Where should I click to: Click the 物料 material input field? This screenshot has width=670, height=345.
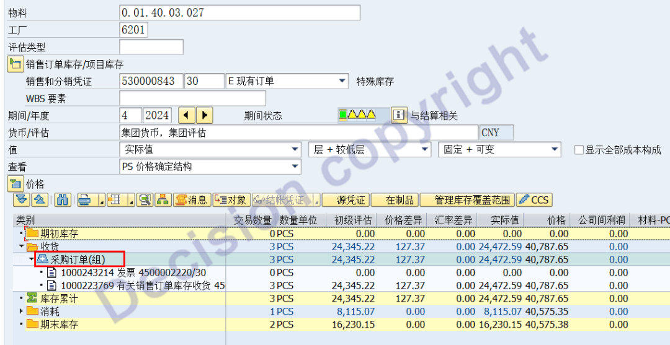pos(239,12)
